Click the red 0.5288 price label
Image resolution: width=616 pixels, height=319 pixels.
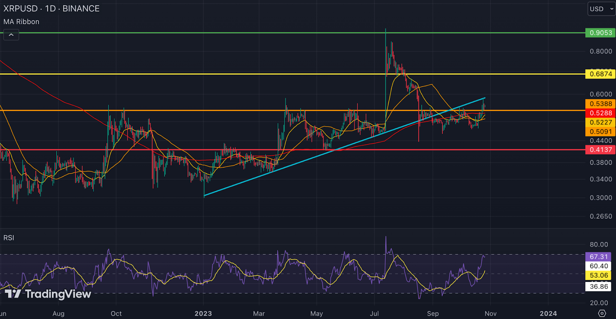(601, 113)
